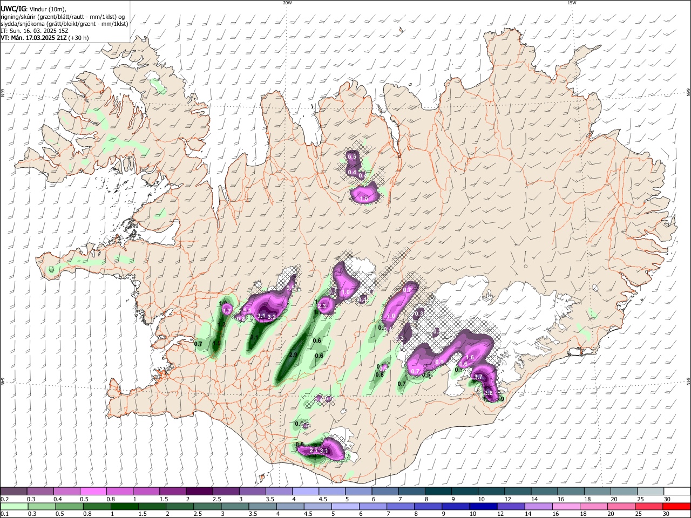691x518 pixels.
Task: Click the 'rigning/skúrir' legend description line
Action: (x=63, y=16)
